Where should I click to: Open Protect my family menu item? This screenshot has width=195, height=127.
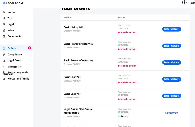18,79
